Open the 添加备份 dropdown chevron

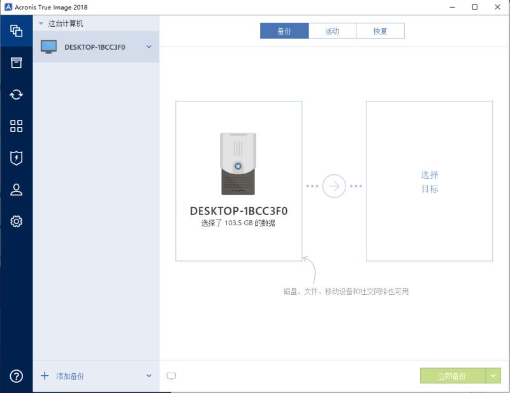pos(149,376)
